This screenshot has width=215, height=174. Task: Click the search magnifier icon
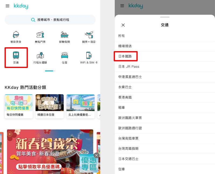click(x=33, y=20)
